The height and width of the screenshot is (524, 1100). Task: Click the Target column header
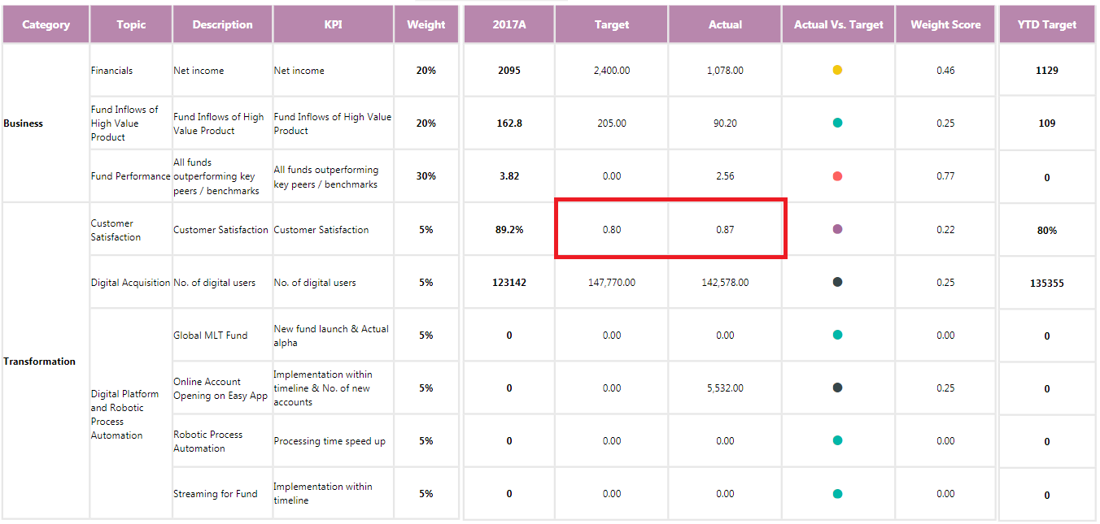(612, 24)
